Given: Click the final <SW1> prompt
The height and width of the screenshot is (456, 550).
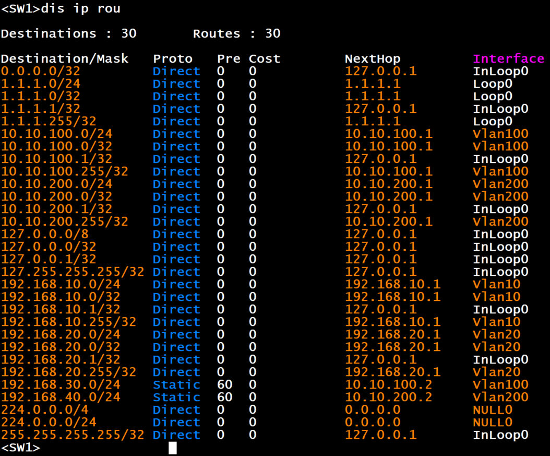Looking at the screenshot, I should pyautogui.click(x=21, y=448).
